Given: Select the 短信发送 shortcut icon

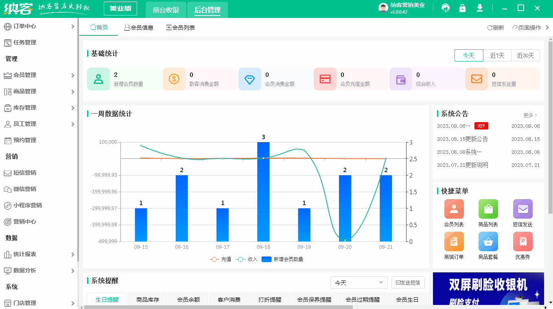Looking at the screenshot, I should click(x=522, y=209).
